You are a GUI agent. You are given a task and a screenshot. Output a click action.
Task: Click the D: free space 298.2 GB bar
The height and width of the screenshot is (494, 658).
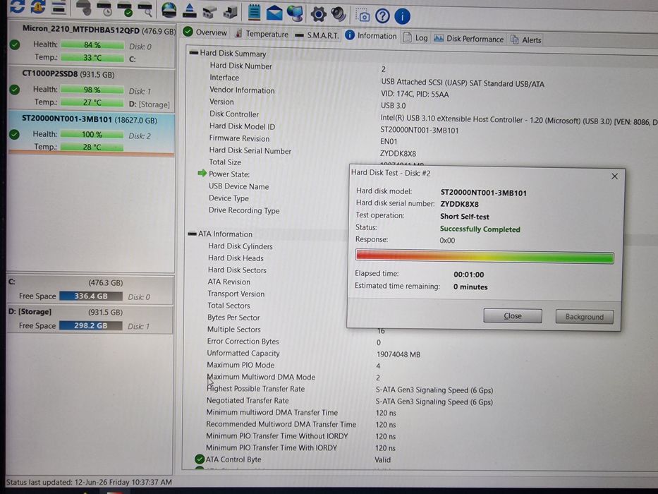pos(90,325)
